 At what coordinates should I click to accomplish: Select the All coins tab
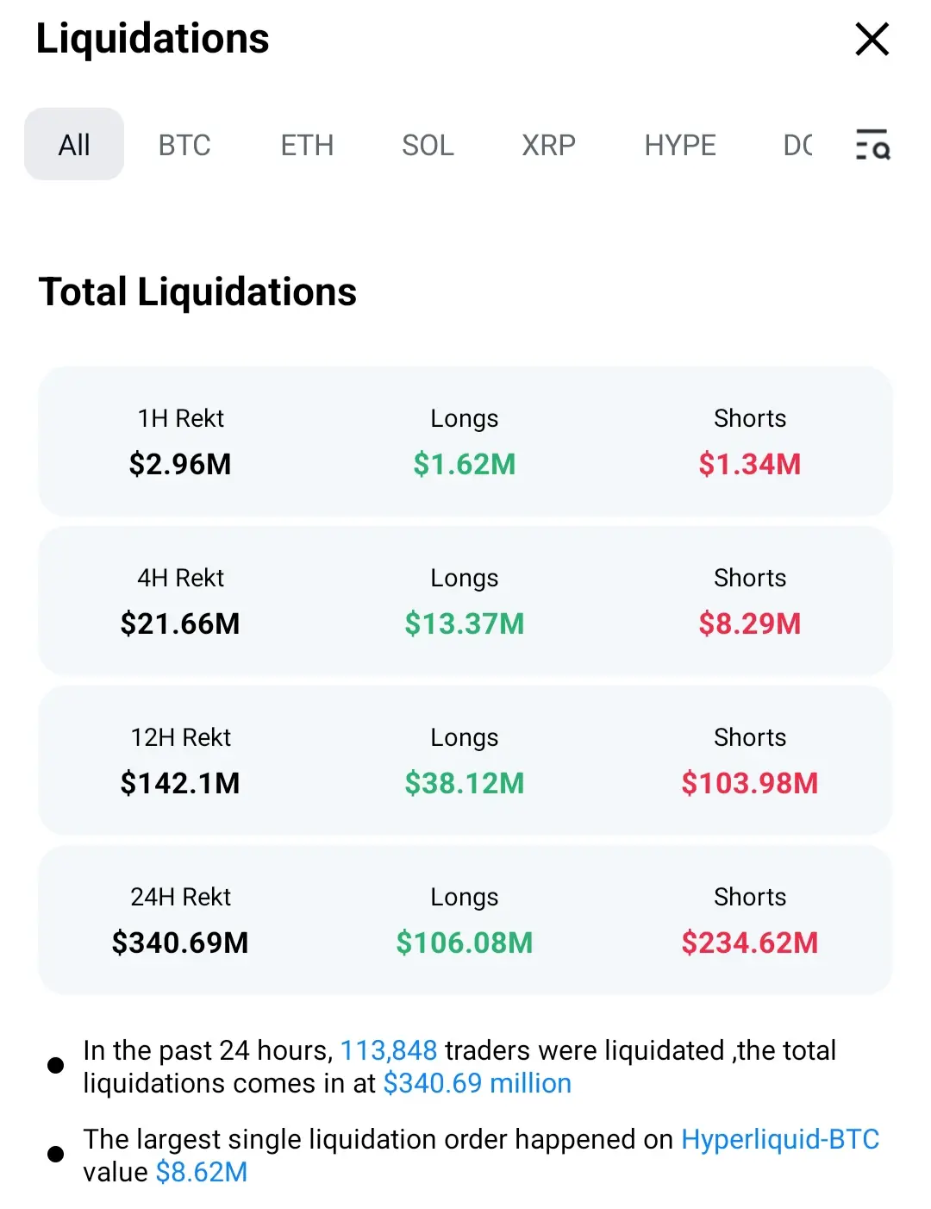pyautogui.click(x=74, y=145)
